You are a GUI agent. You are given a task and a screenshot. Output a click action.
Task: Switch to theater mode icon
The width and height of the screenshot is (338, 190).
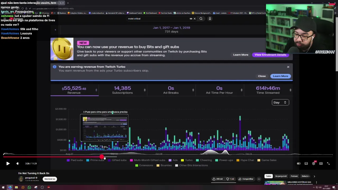[321, 164]
